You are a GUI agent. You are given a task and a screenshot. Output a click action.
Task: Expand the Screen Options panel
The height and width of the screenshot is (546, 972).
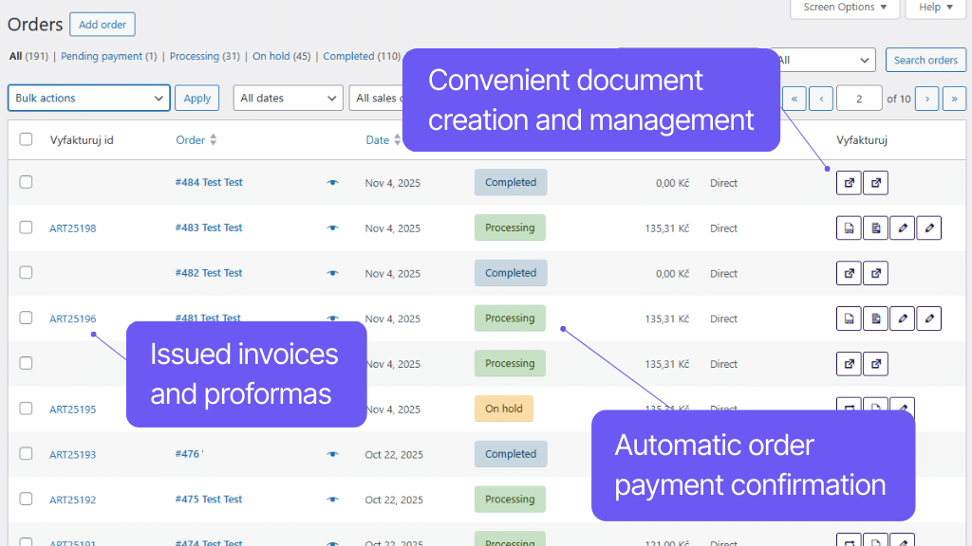click(845, 8)
